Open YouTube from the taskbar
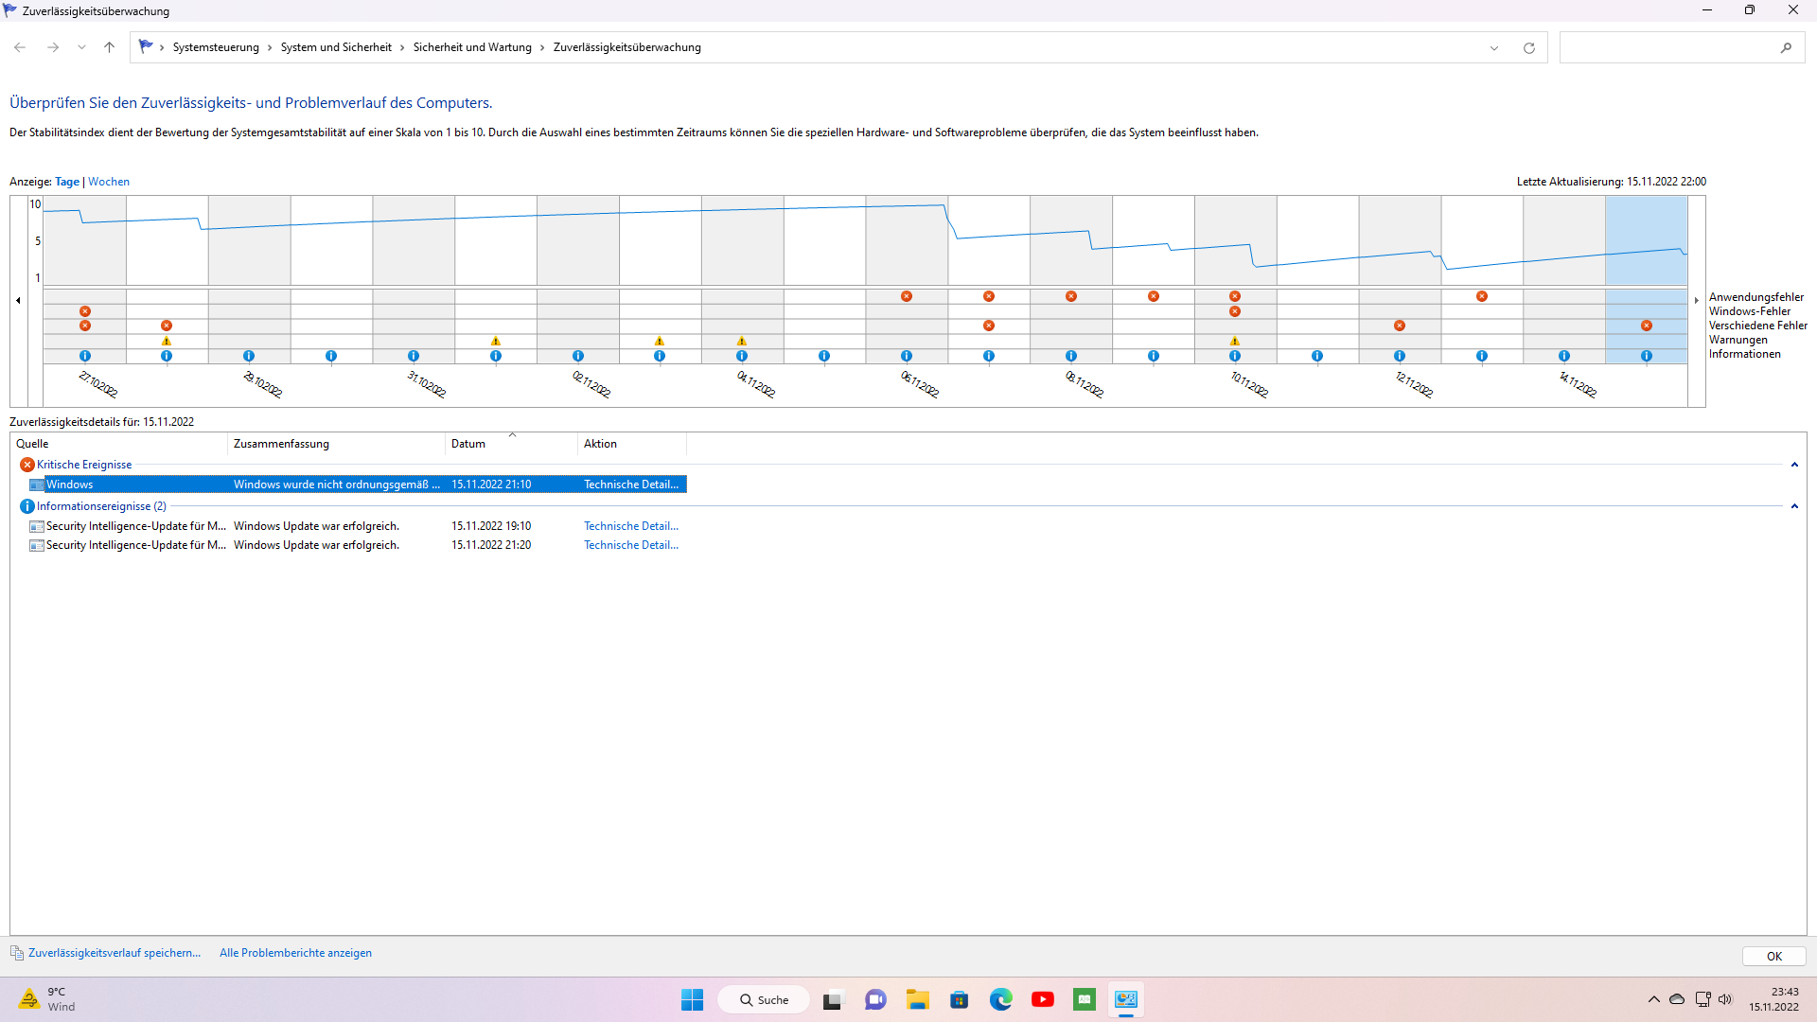 coord(1043,999)
